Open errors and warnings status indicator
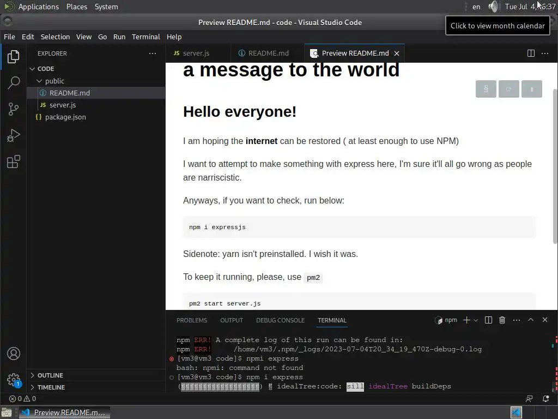The width and height of the screenshot is (558, 419). (22, 399)
